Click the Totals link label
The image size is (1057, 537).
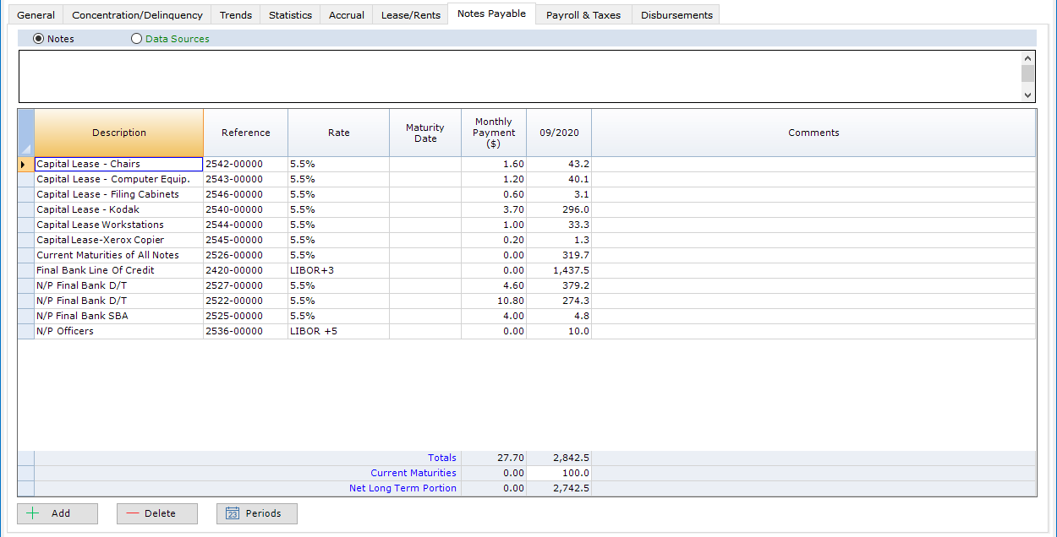(441, 458)
